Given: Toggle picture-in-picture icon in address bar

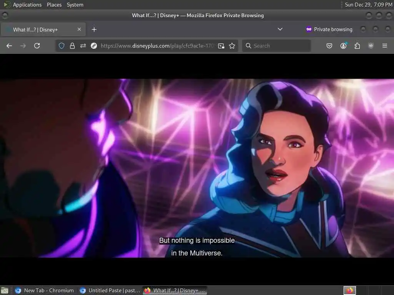Looking at the screenshot, I should coord(221,46).
